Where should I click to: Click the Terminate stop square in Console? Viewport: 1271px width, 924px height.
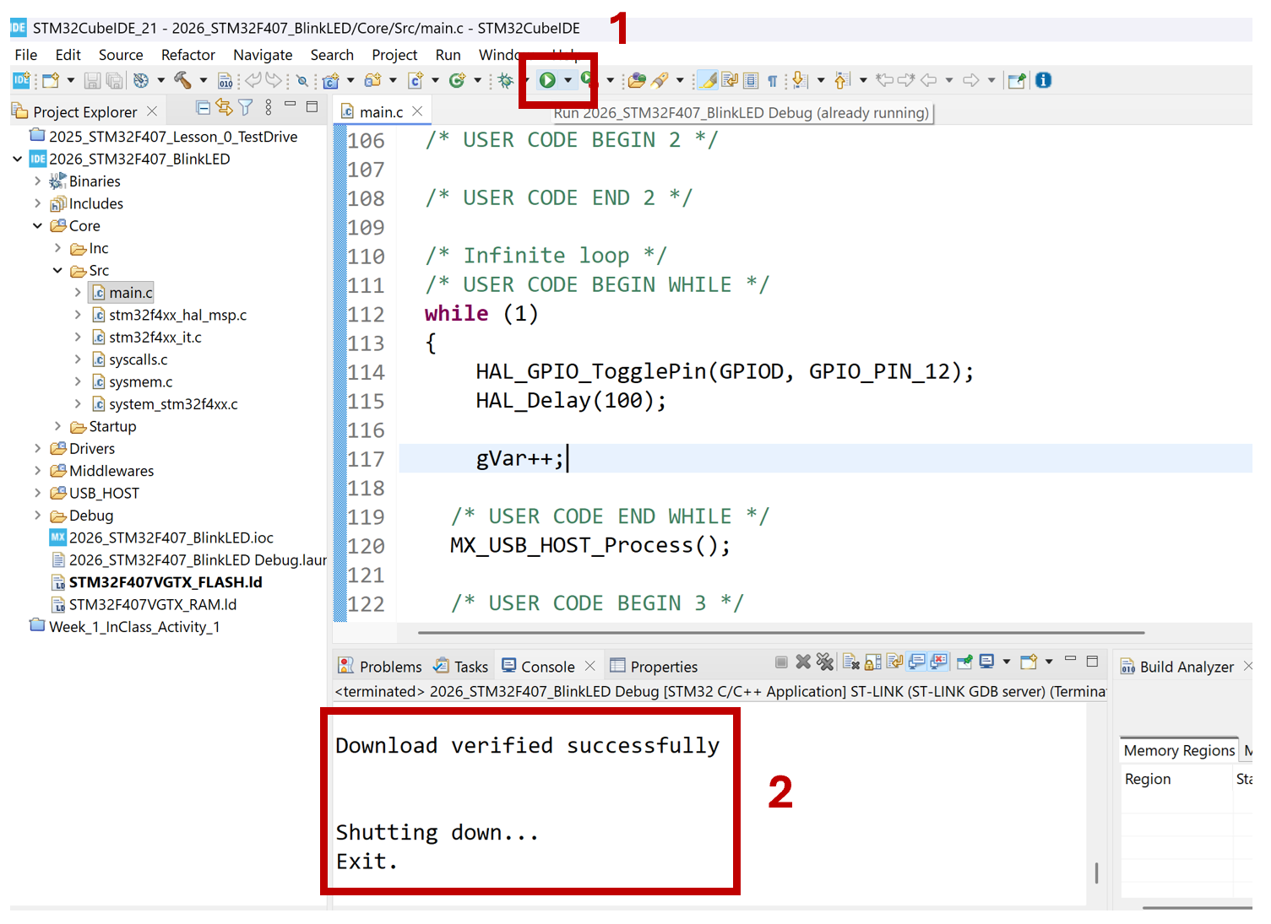click(x=781, y=662)
